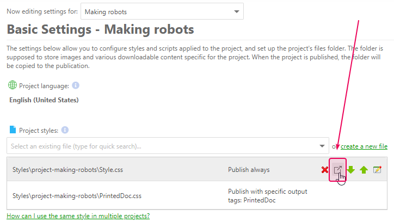Open Style.css in a new window icon
The width and height of the screenshot is (394, 222).
pyautogui.click(x=338, y=170)
